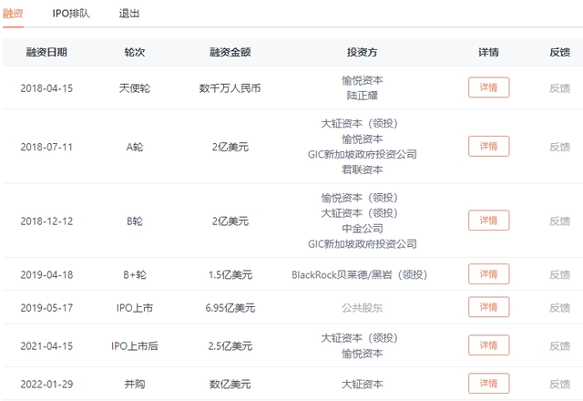The height and width of the screenshot is (401, 583).
Task: Click 大钲资本 in the 并购 row
Action: coord(363,384)
